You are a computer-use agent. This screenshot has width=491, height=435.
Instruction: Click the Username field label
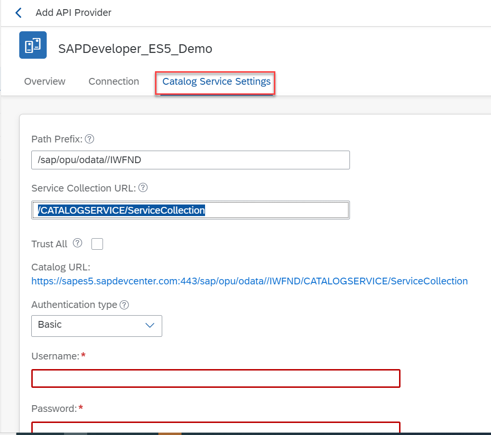pos(55,356)
